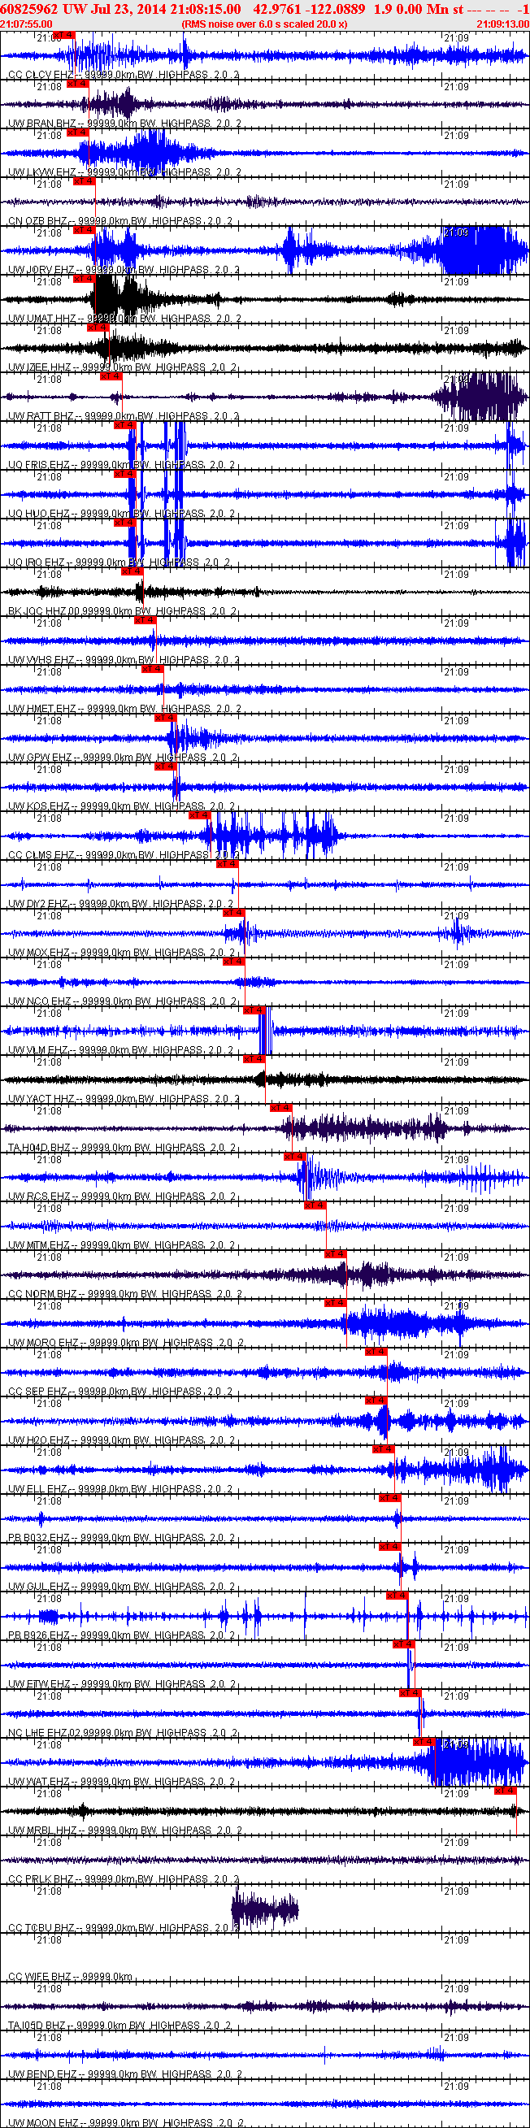Click the event ID 60825962 in the header
The width and height of the screenshot is (530, 2128).
coord(30,8)
